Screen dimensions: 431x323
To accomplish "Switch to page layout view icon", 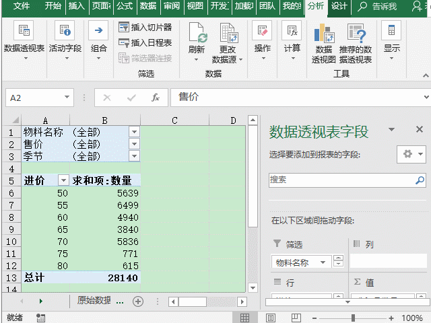I will (x=271, y=318).
